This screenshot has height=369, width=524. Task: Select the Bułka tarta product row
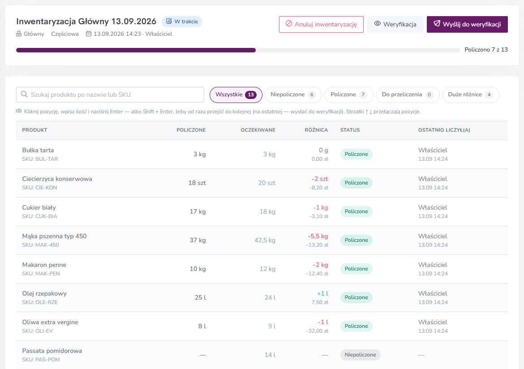click(262, 154)
